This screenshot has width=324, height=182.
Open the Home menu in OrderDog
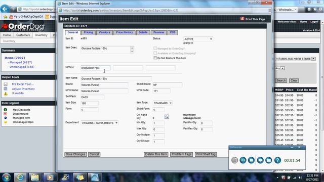[7, 35]
